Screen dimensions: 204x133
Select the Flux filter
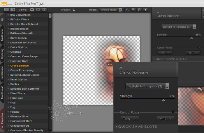point(13,103)
